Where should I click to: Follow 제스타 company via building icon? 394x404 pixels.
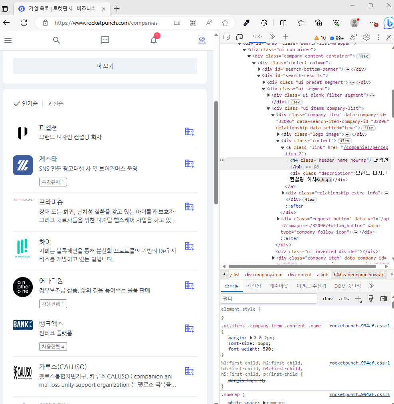tap(189, 164)
